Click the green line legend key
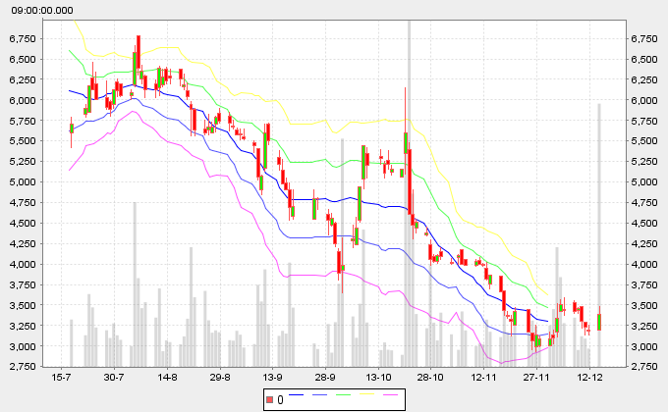Image resolution: width=668 pixels, height=412 pixels. pyautogui.click(x=343, y=395)
